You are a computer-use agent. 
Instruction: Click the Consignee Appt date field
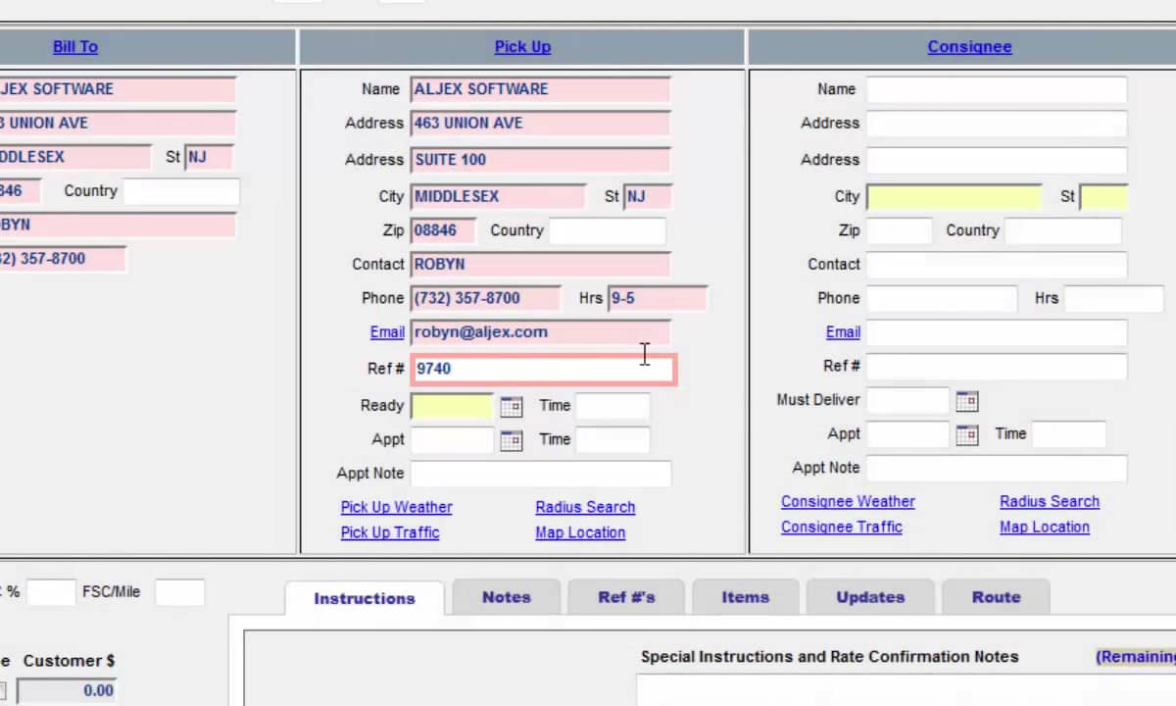tap(907, 434)
